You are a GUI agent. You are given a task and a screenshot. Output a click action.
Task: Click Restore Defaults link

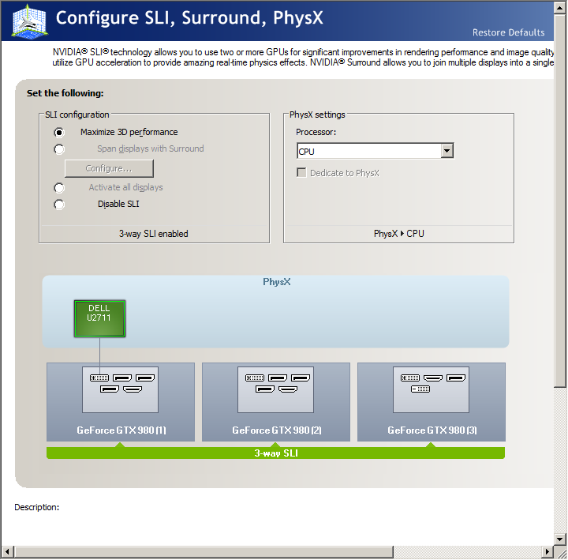[508, 32]
